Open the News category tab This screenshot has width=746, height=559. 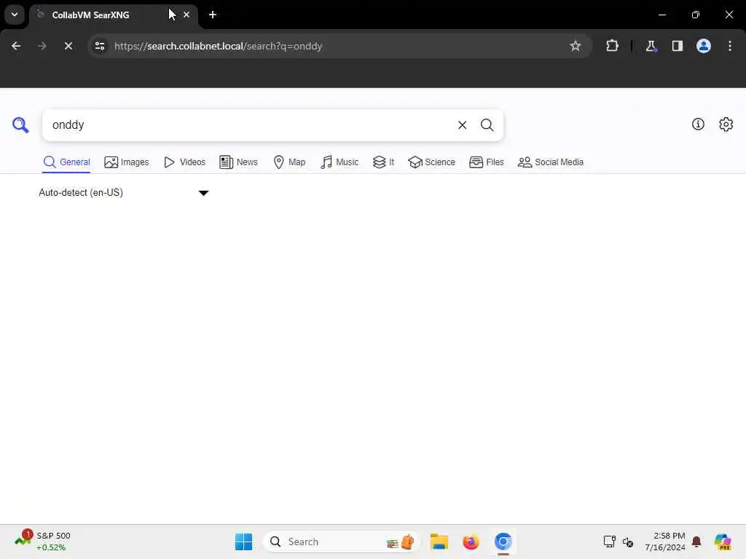pyautogui.click(x=238, y=162)
